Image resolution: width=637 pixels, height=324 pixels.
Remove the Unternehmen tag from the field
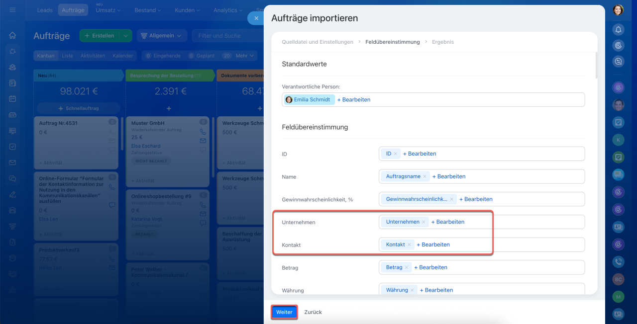424,222
